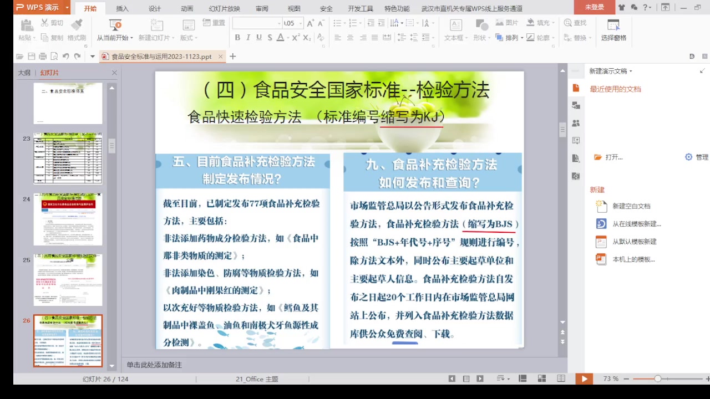This screenshot has height=399, width=710.
Task: Select slide 25 thumbnail
Action: point(68,280)
